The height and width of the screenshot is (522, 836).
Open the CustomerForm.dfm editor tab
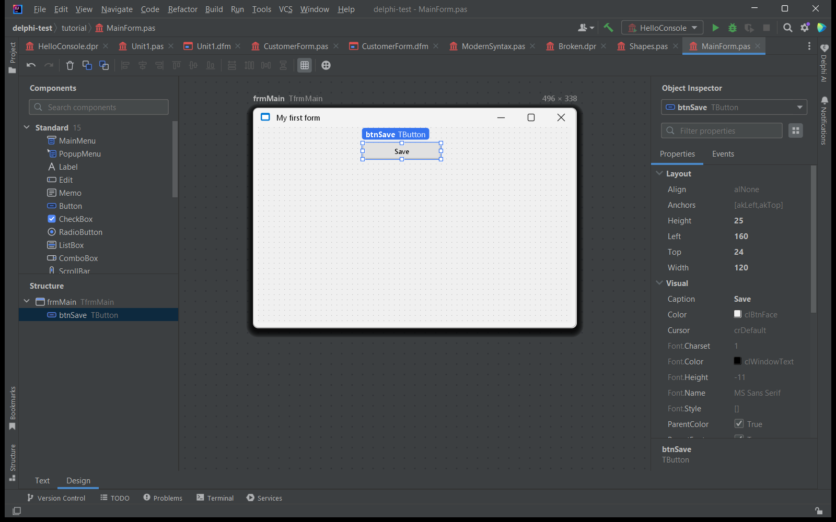coord(394,46)
